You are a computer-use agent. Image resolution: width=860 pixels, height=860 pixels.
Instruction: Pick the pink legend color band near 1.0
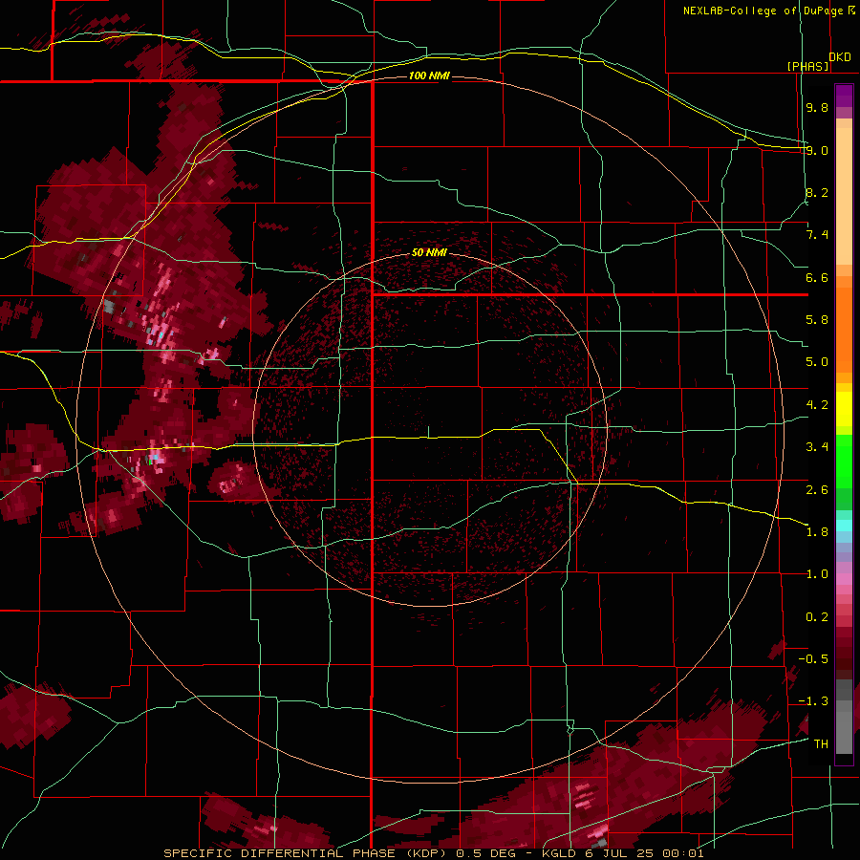click(844, 579)
